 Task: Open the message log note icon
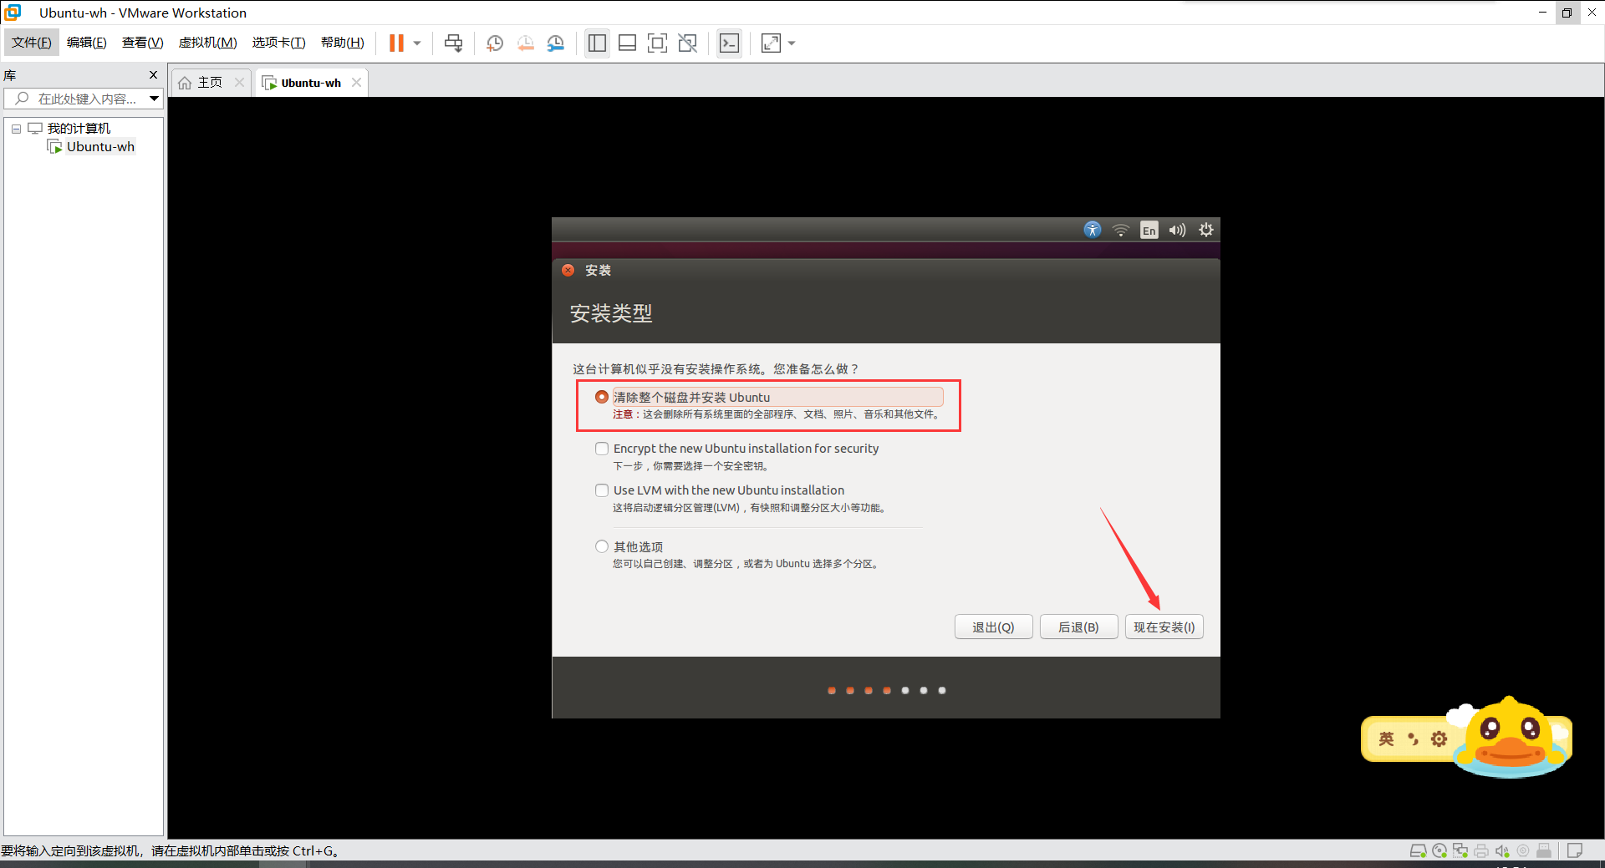[x=1575, y=850]
